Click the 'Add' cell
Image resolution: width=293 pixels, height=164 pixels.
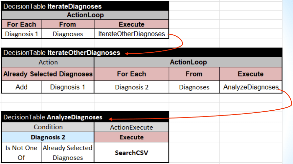point(21,87)
